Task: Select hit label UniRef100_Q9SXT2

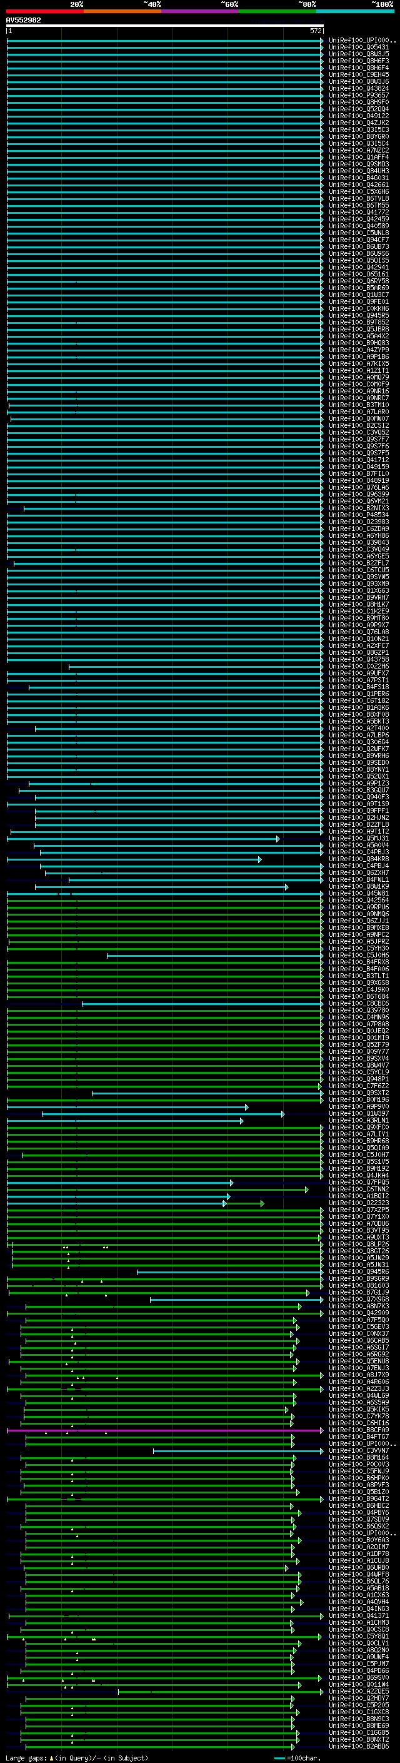Action: point(359,1093)
